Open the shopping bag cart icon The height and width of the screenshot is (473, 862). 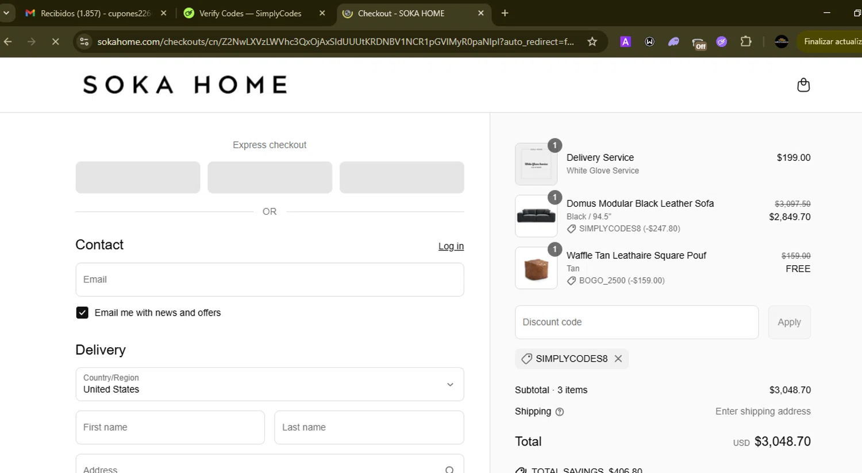point(803,85)
